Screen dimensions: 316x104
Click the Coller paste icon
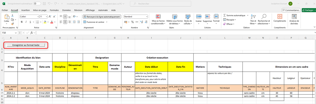[x=7, y=17]
